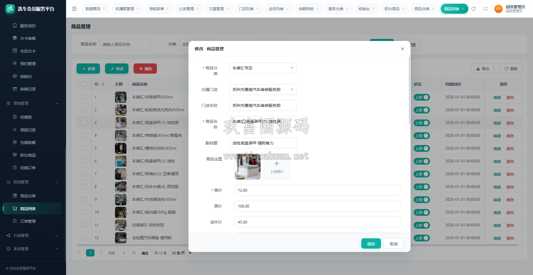
Task: Check the row checkbox for product ID 1
Action: coord(84,97)
